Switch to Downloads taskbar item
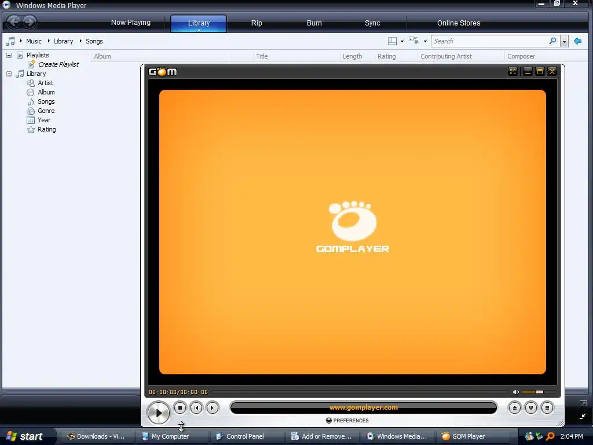The image size is (593, 445). pos(96,436)
